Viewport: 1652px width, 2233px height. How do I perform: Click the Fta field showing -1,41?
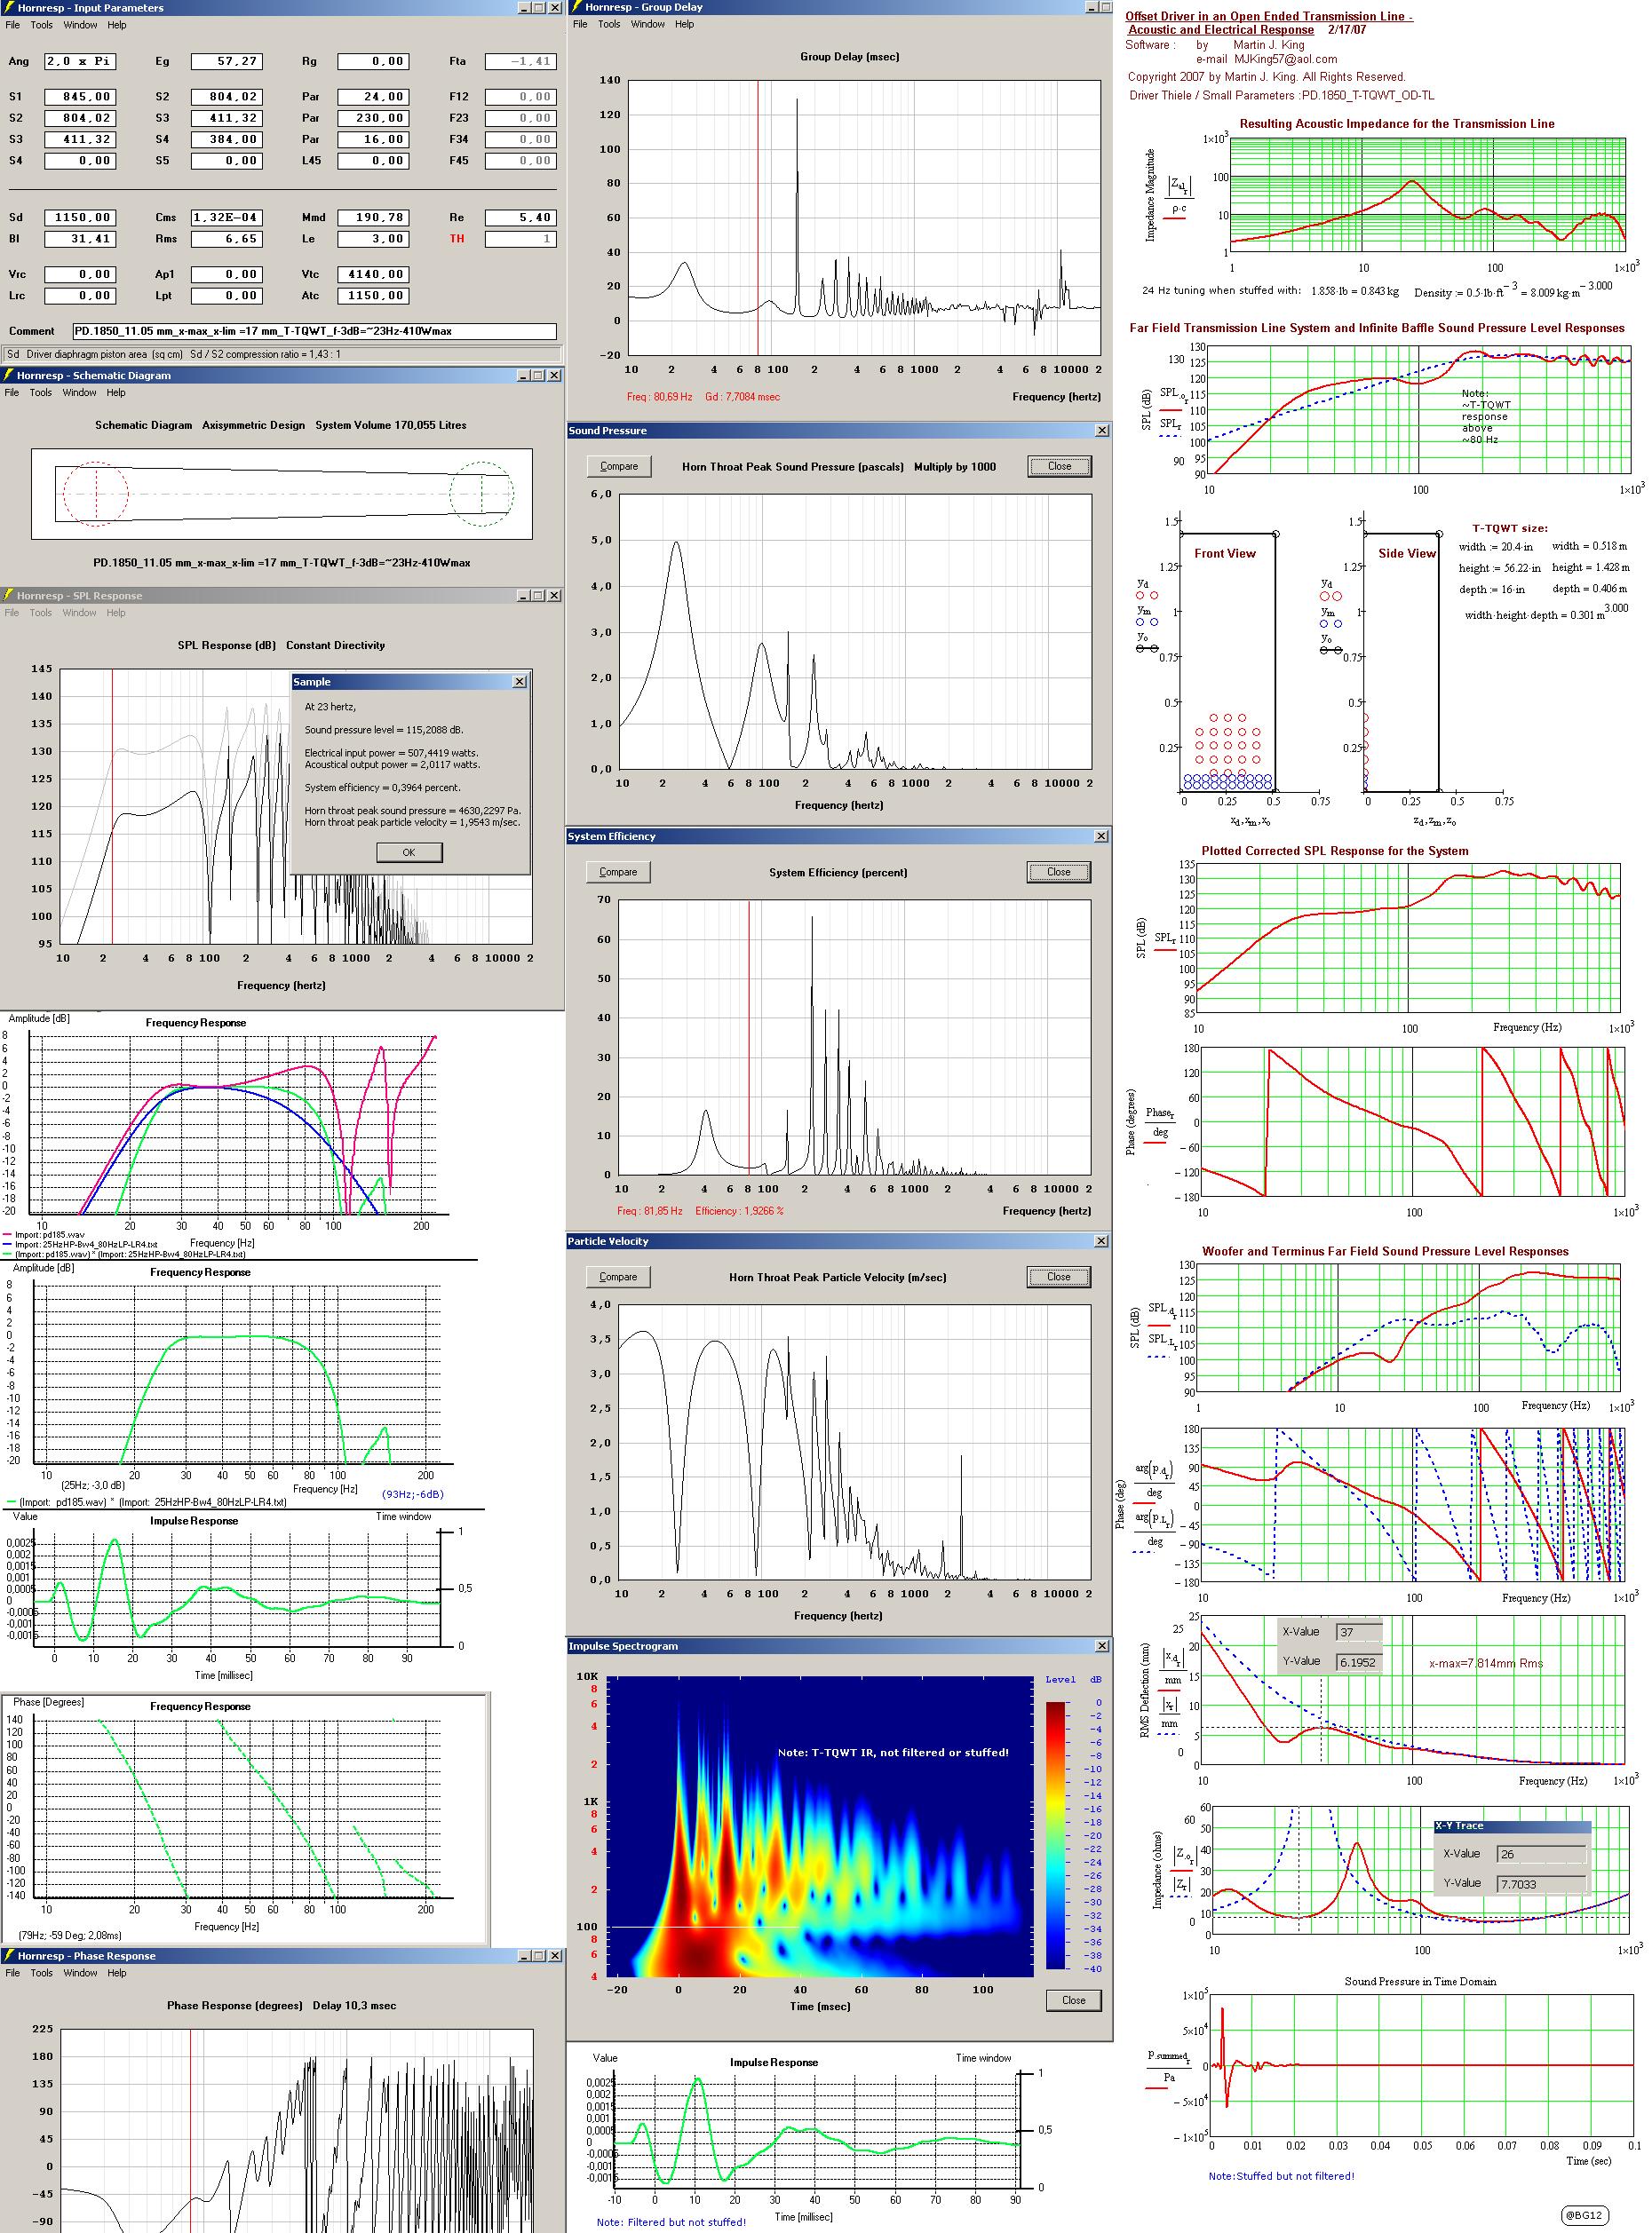point(521,62)
